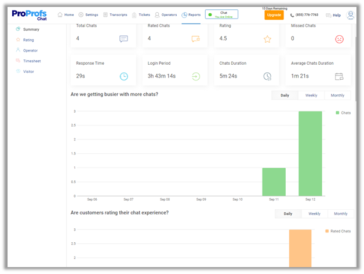Select Daily view for rating chart
This screenshot has width=364, height=274.
pyautogui.click(x=288, y=214)
